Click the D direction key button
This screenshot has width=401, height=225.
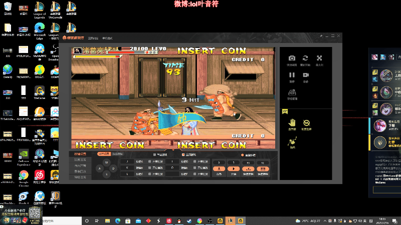pos(113,168)
